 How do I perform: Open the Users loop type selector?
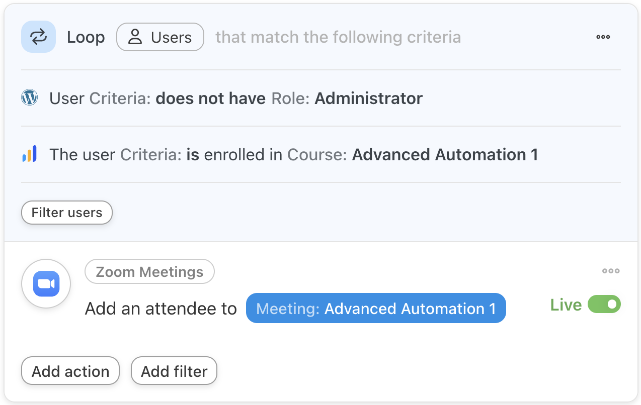[x=160, y=37]
